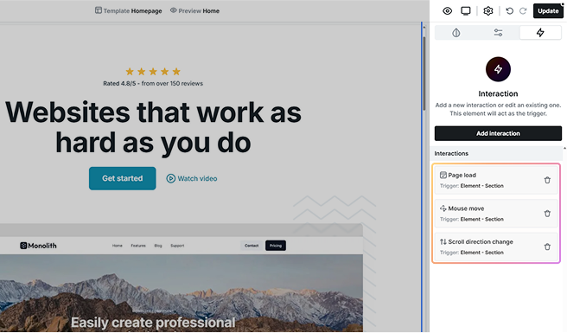567x333 pixels.
Task: Select the 'Easily create professional' text
Action: point(153,323)
